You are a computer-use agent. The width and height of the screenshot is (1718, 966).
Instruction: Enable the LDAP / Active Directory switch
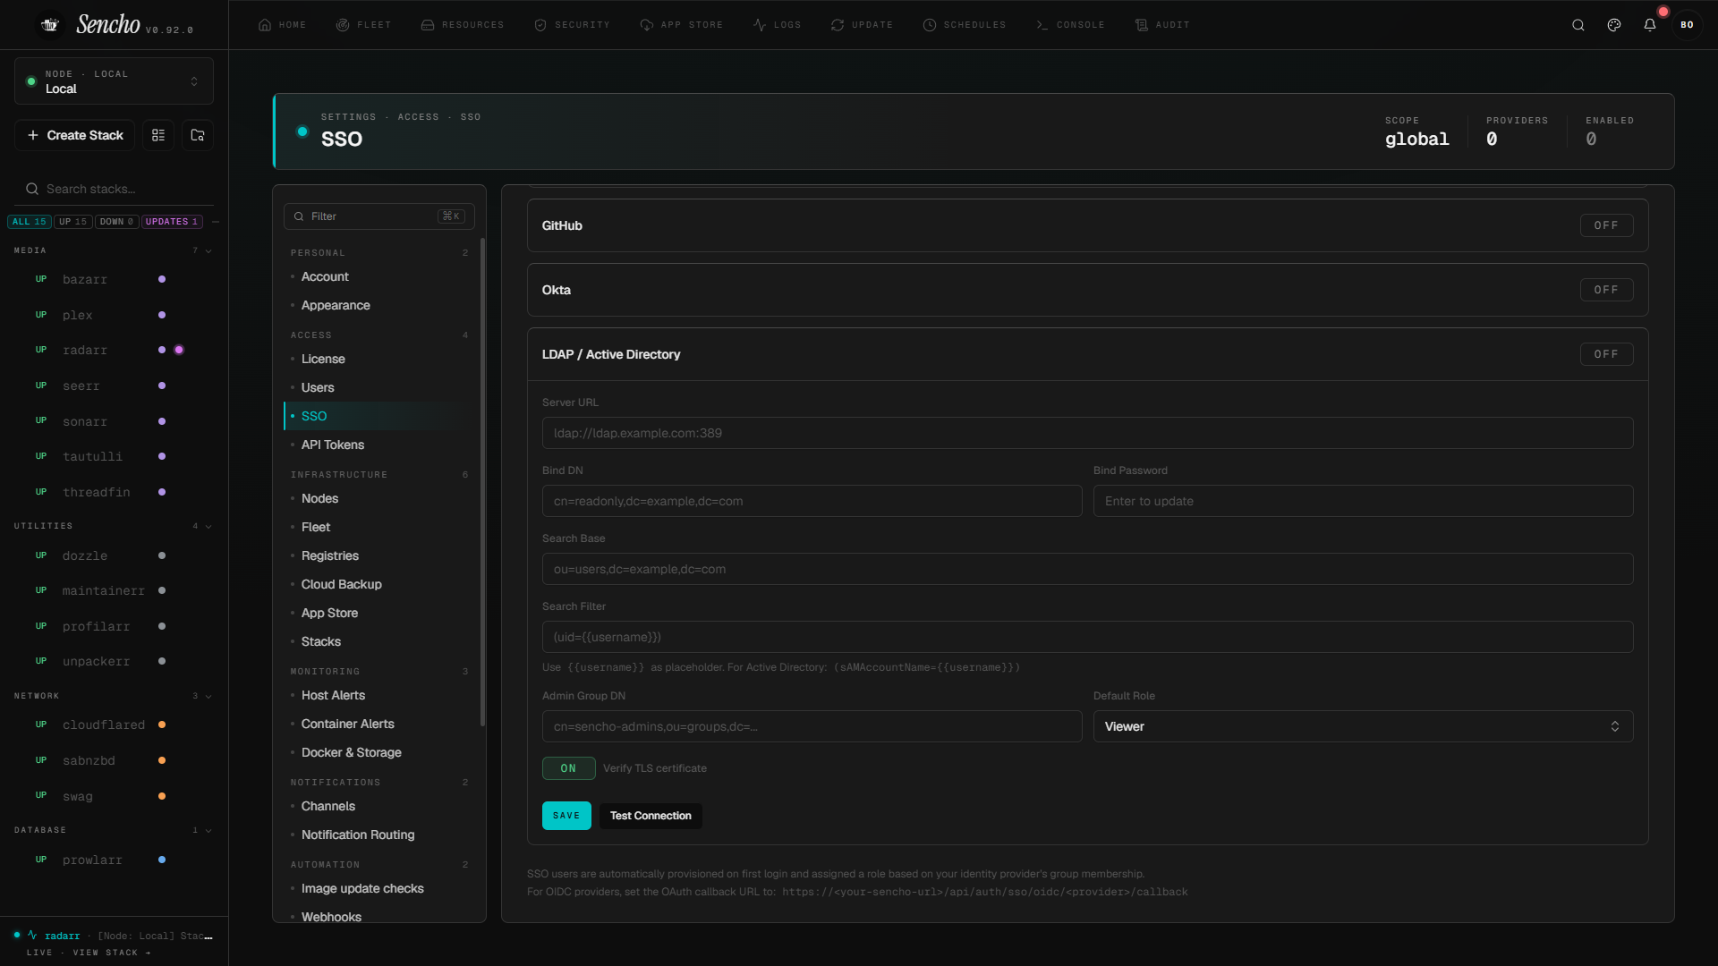pyautogui.click(x=1606, y=354)
